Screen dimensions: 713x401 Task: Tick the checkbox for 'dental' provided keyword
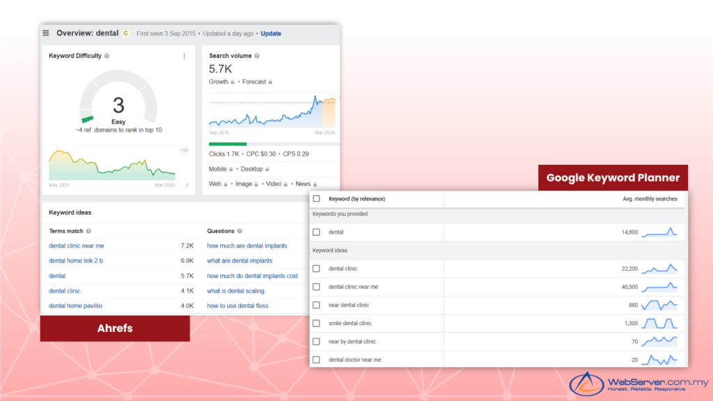[x=317, y=233]
